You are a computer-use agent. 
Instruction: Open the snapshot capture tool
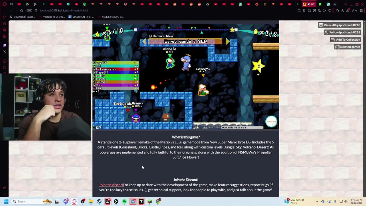tap(309, 11)
